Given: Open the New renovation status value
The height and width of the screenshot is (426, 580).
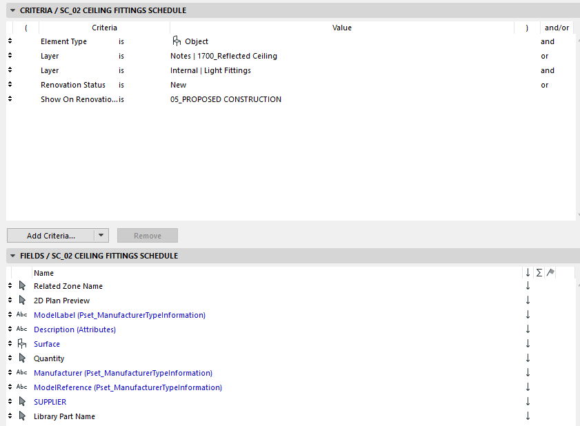Looking at the screenshot, I should point(178,85).
